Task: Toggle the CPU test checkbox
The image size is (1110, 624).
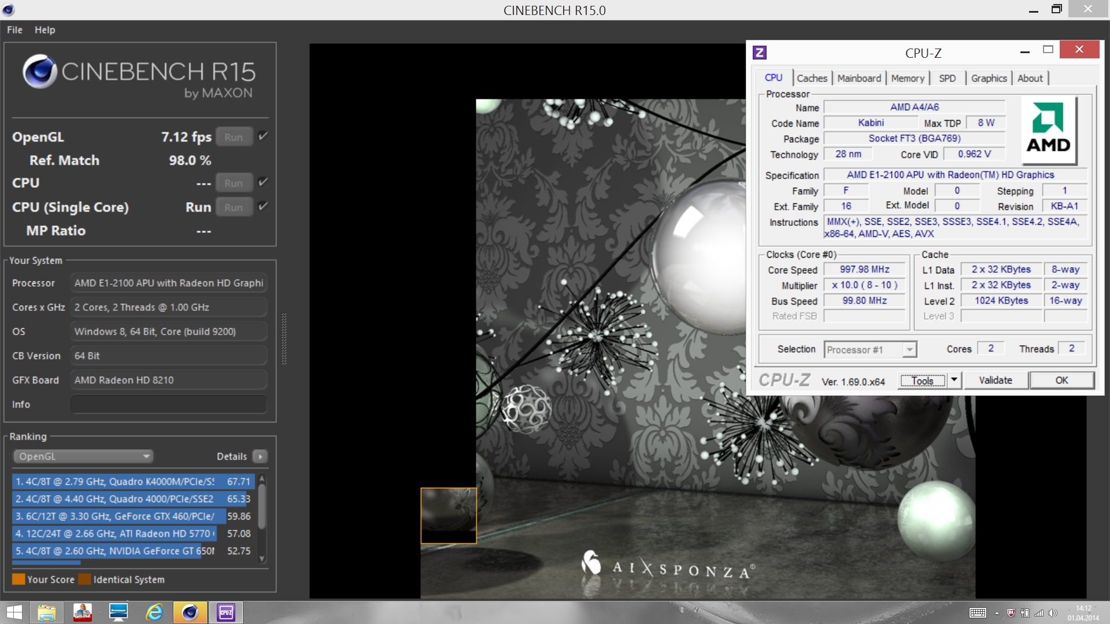Action: (263, 182)
